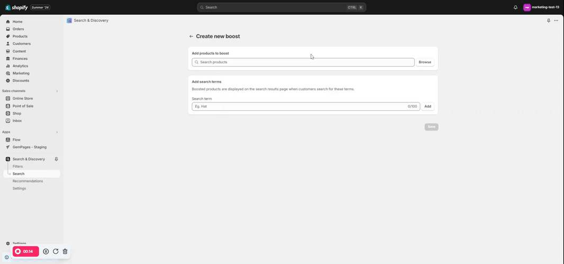Click the Products tag icon
This screenshot has width=564, height=264.
(8, 36)
